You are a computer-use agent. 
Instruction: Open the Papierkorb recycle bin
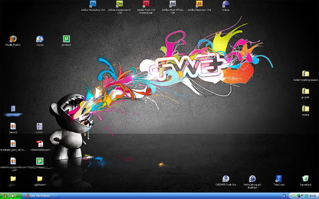(x=305, y=180)
